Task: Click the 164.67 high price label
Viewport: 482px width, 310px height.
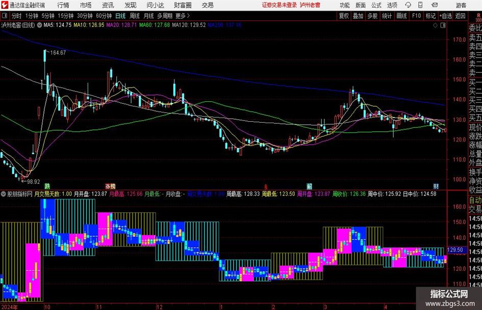Action: [x=58, y=52]
